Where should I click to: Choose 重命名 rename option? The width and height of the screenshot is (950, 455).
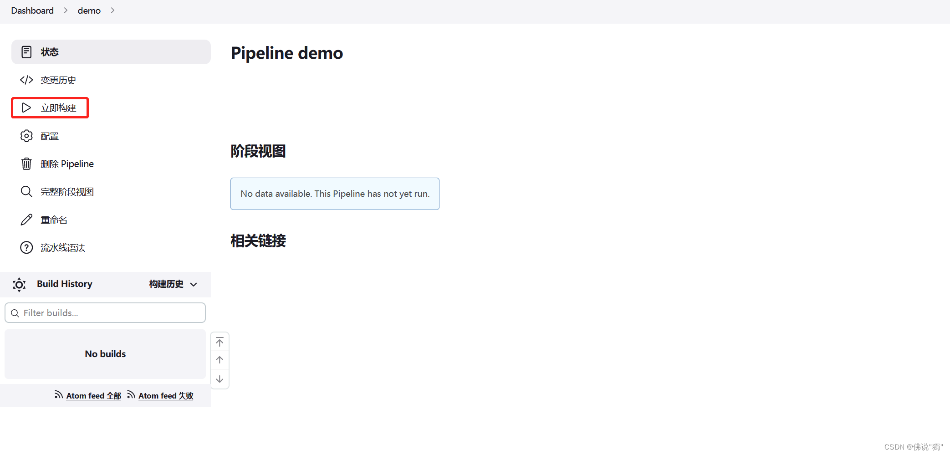coord(54,220)
